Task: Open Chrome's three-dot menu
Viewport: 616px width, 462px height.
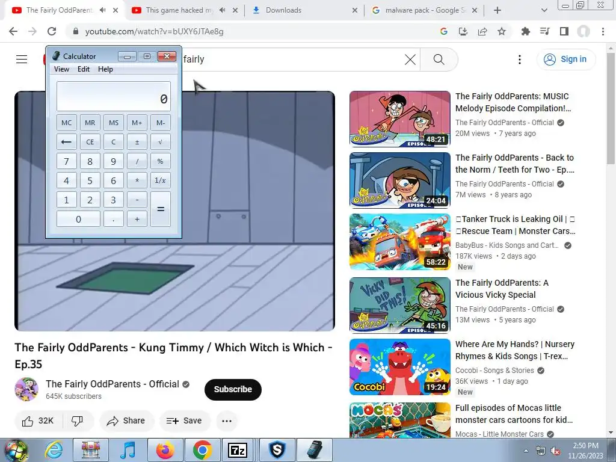Action: pos(603,31)
